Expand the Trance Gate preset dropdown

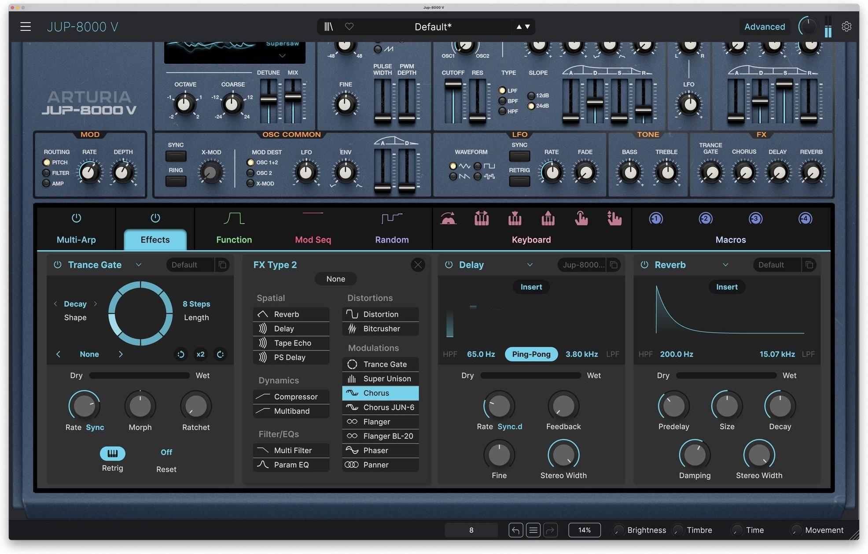coord(139,265)
